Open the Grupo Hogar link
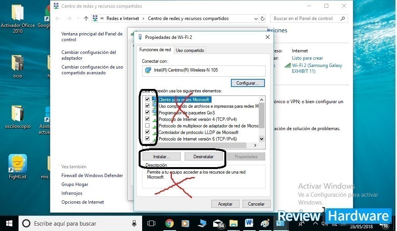Screen dimensions: 397x231 (75, 184)
